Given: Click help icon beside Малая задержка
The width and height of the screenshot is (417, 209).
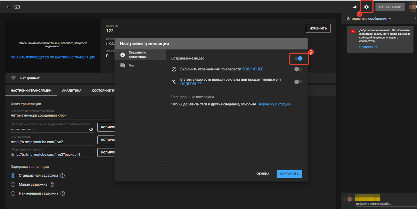Looking at the screenshot, I should tap(52, 185).
